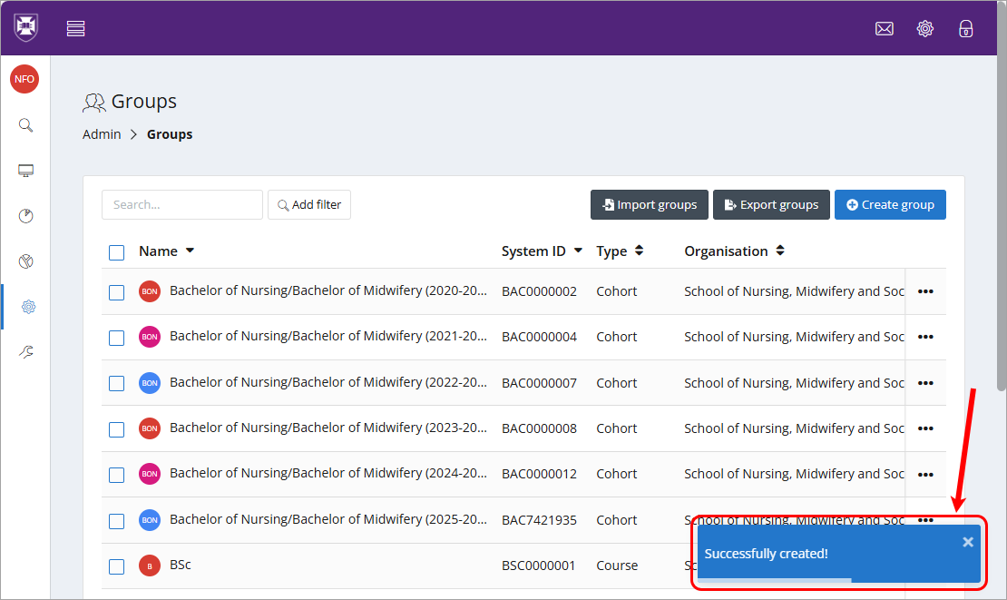Sort the Type column
Screen dimensions: 1007x600
639,251
